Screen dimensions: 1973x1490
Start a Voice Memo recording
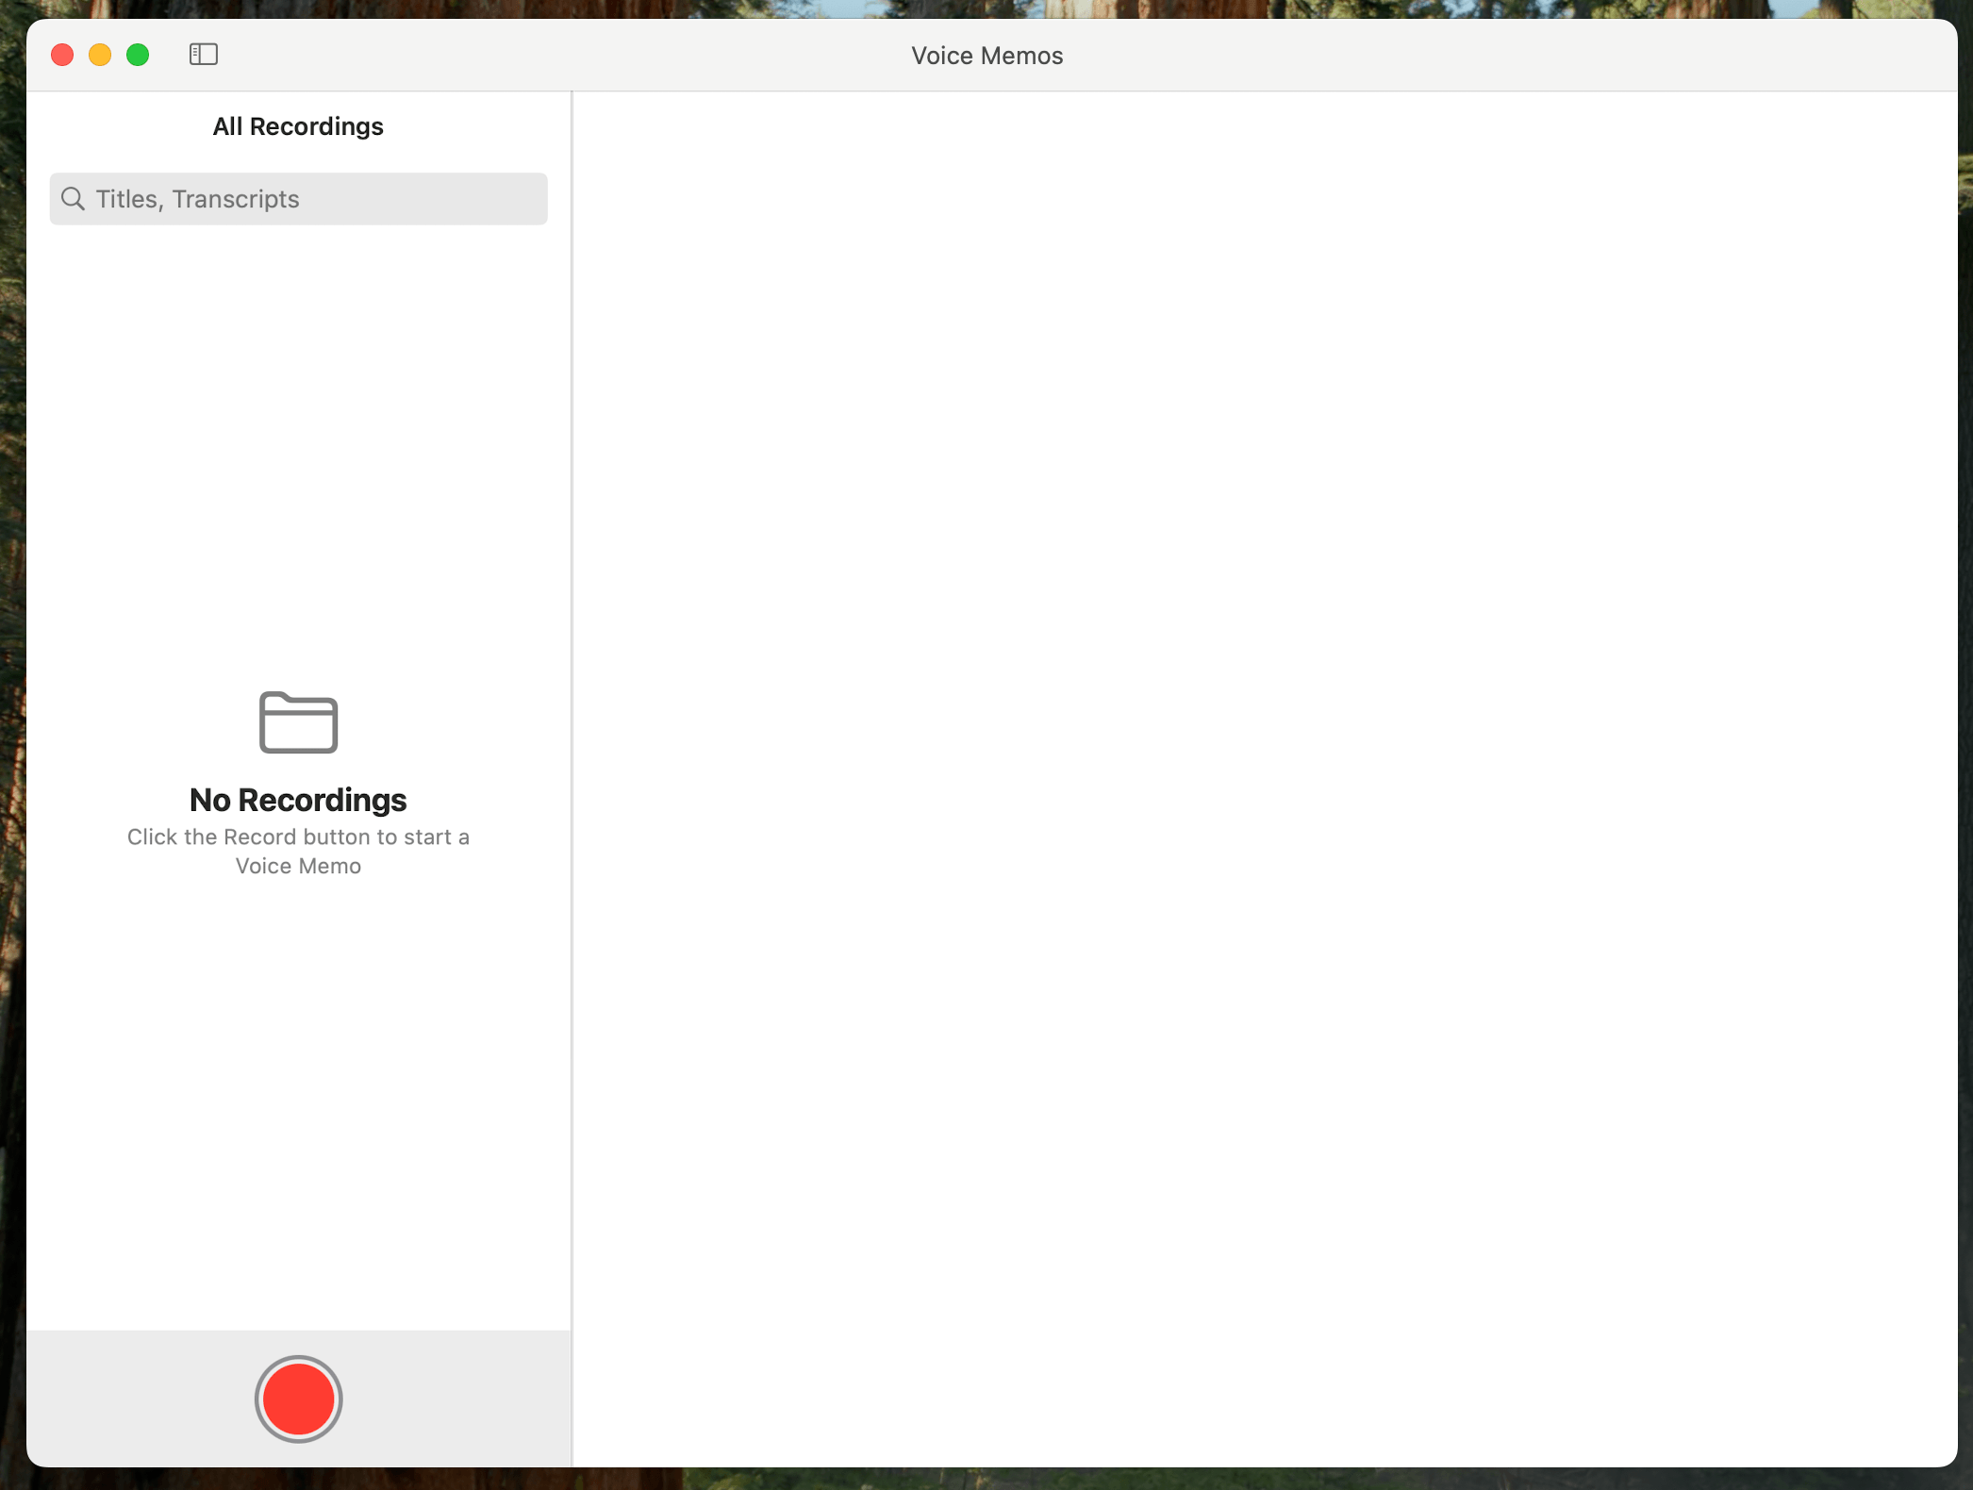298,1399
